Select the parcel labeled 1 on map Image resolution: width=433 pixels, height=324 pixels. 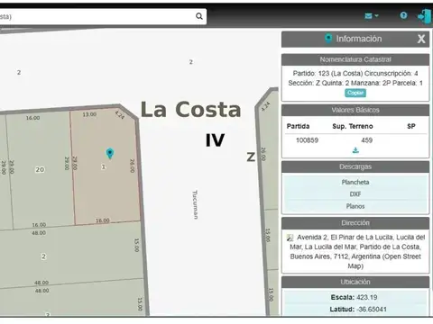pyautogui.click(x=104, y=166)
